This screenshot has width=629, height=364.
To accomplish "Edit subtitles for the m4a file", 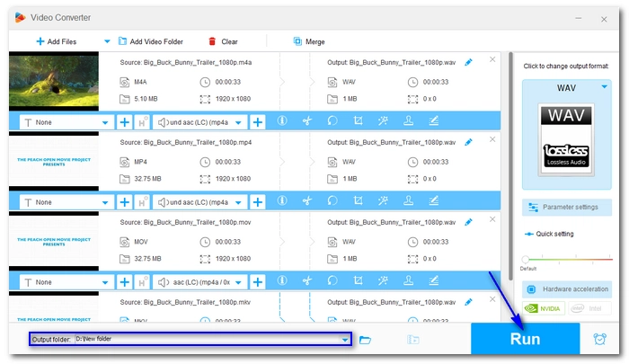I will (434, 120).
